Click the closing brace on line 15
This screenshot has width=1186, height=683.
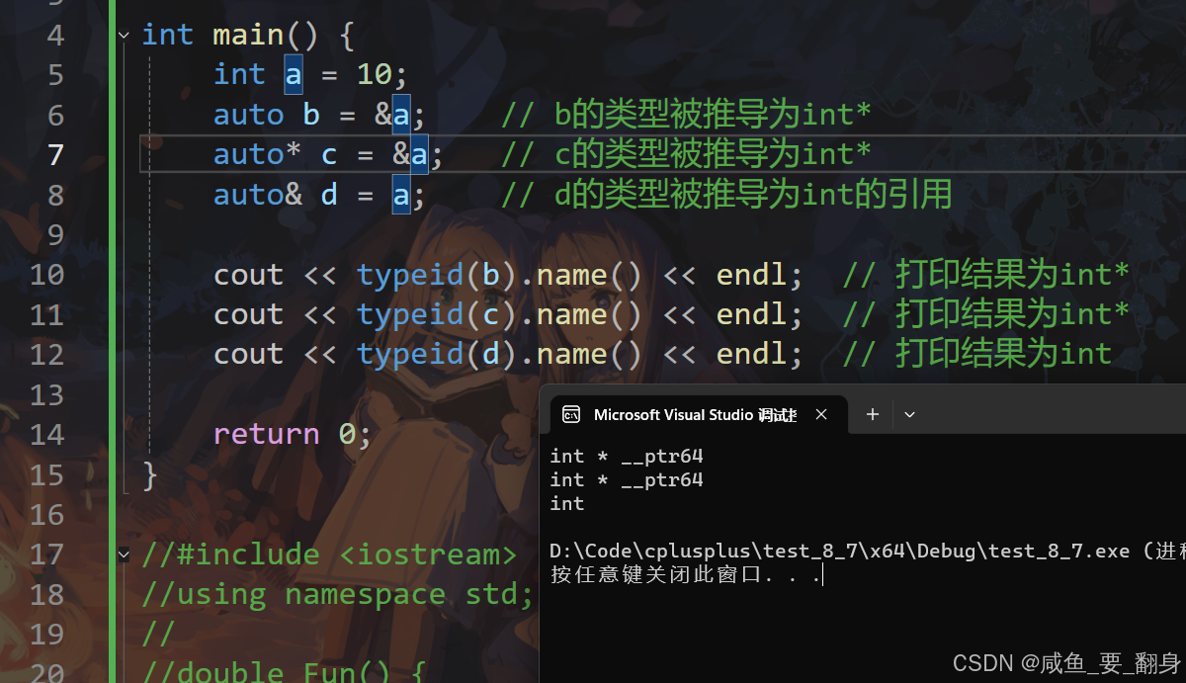tap(150, 475)
